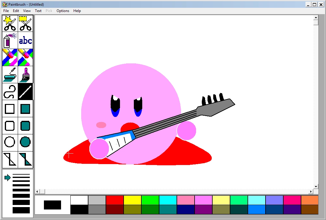
Task: Select the free-form Scissors tool
Action: [10, 23]
